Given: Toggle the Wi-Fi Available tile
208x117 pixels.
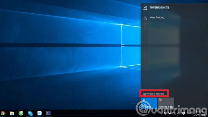Looking at the screenshot, I should tap(149, 103).
